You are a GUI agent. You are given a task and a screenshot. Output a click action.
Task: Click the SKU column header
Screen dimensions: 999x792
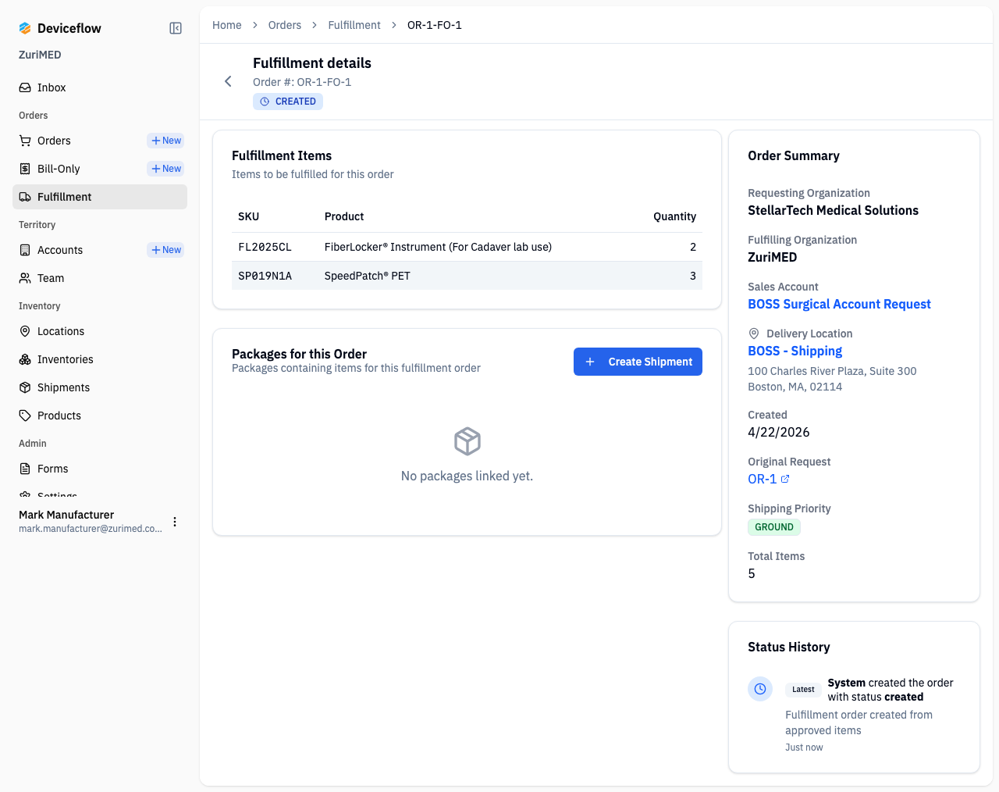click(x=249, y=216)
